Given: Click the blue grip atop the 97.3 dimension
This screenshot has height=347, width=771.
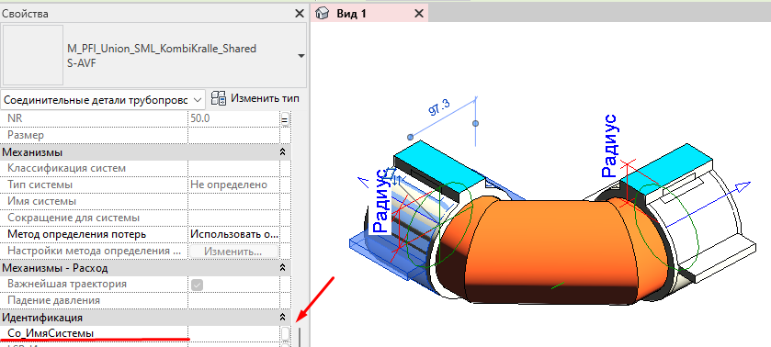Looking at the screenshot, I should pos(475,123).
